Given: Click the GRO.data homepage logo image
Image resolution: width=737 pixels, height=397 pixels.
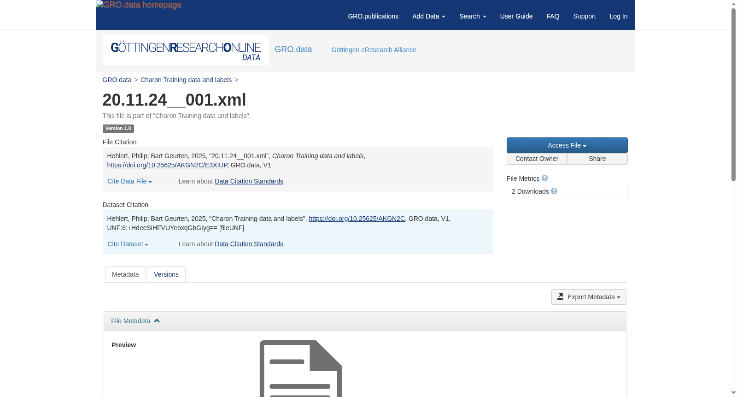Looking at the screenshot, I should tap(139, 5).
